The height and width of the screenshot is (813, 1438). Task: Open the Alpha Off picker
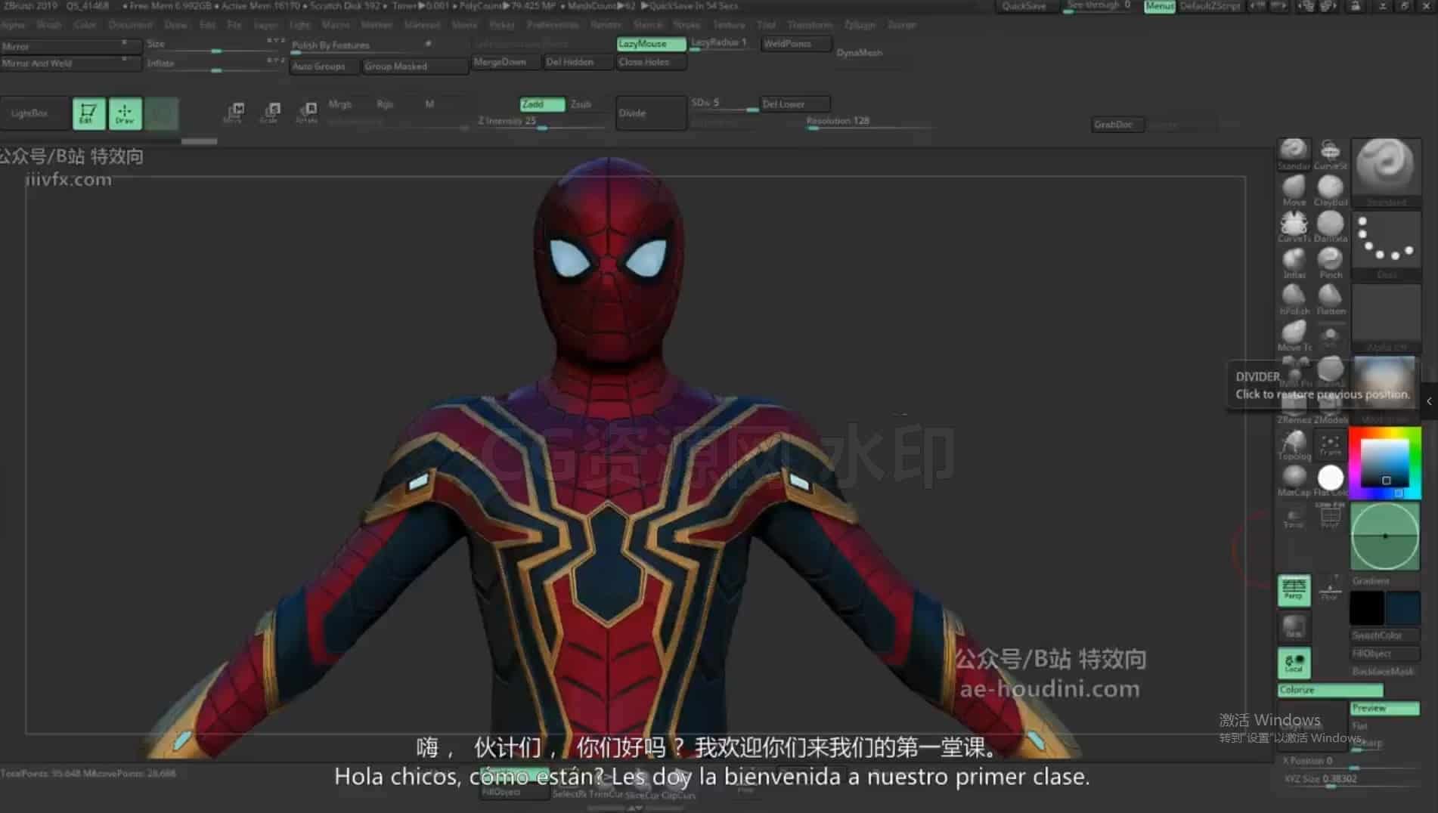[1386, 317]
